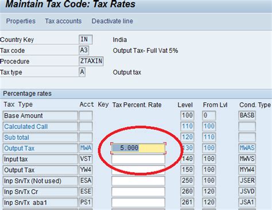Select Inp SrvTx Cr label
The image size is (272, 210).
pos(40,192)
